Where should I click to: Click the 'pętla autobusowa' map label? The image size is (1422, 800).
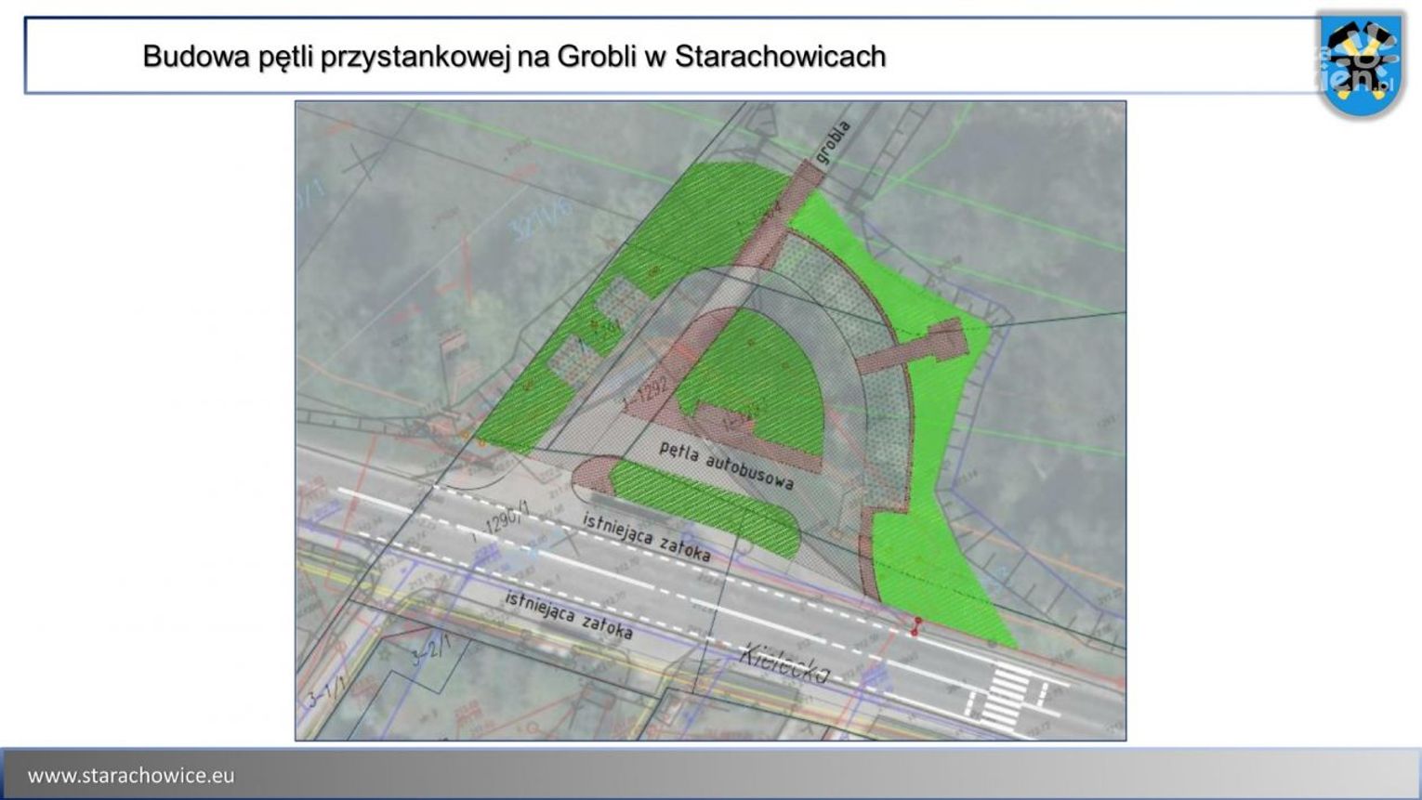[x=726, y=465]
